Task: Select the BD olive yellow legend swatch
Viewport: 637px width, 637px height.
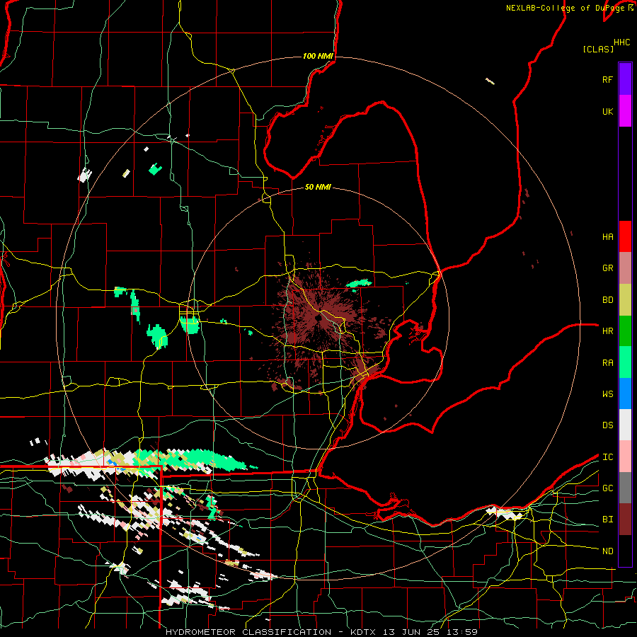Action: point(625,300)
